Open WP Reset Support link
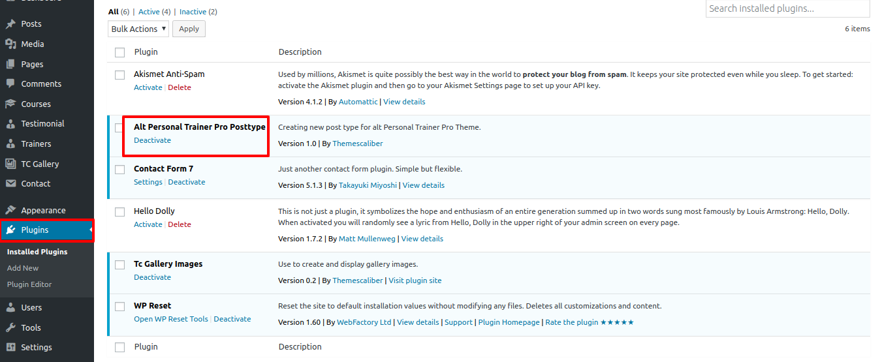882x362 pixels. tap(458, 322)
